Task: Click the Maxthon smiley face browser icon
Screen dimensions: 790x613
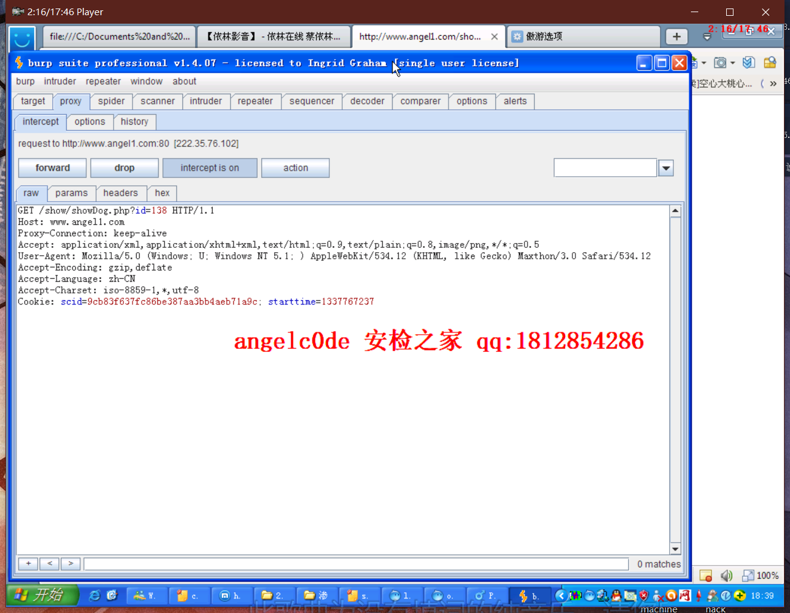Action: click(x=22, y=39)
